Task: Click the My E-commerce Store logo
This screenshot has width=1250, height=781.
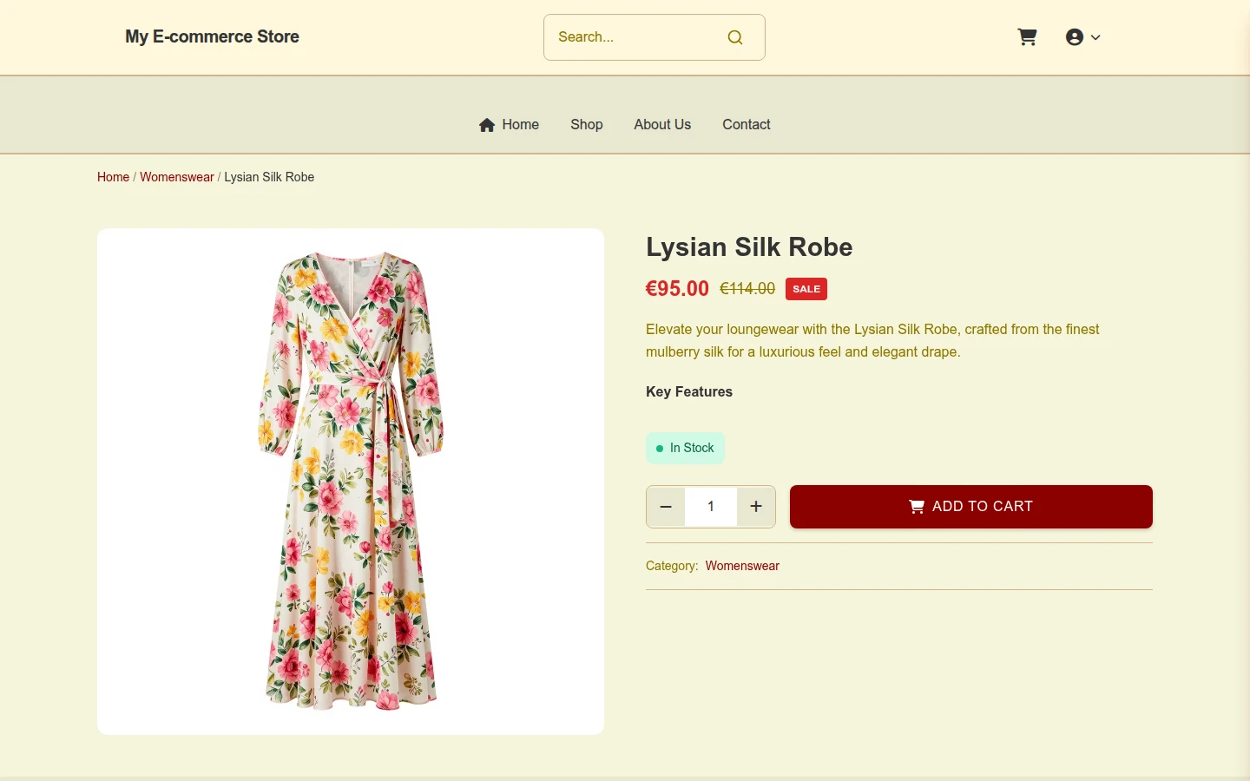Action: coord(212,36)
